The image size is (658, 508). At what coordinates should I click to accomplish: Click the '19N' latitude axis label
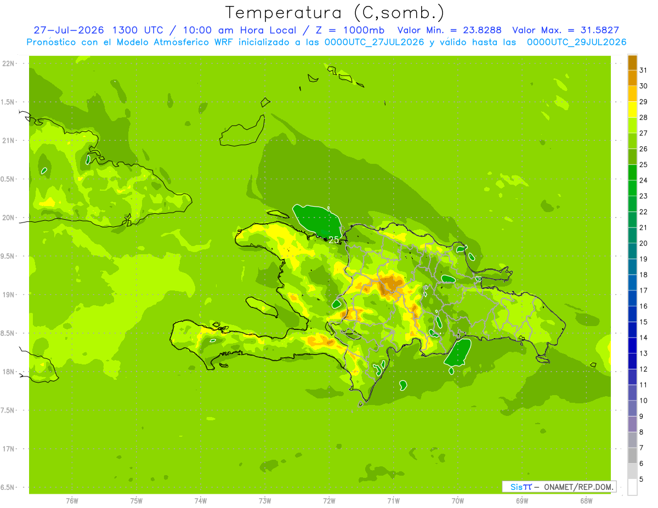(8, 295)
